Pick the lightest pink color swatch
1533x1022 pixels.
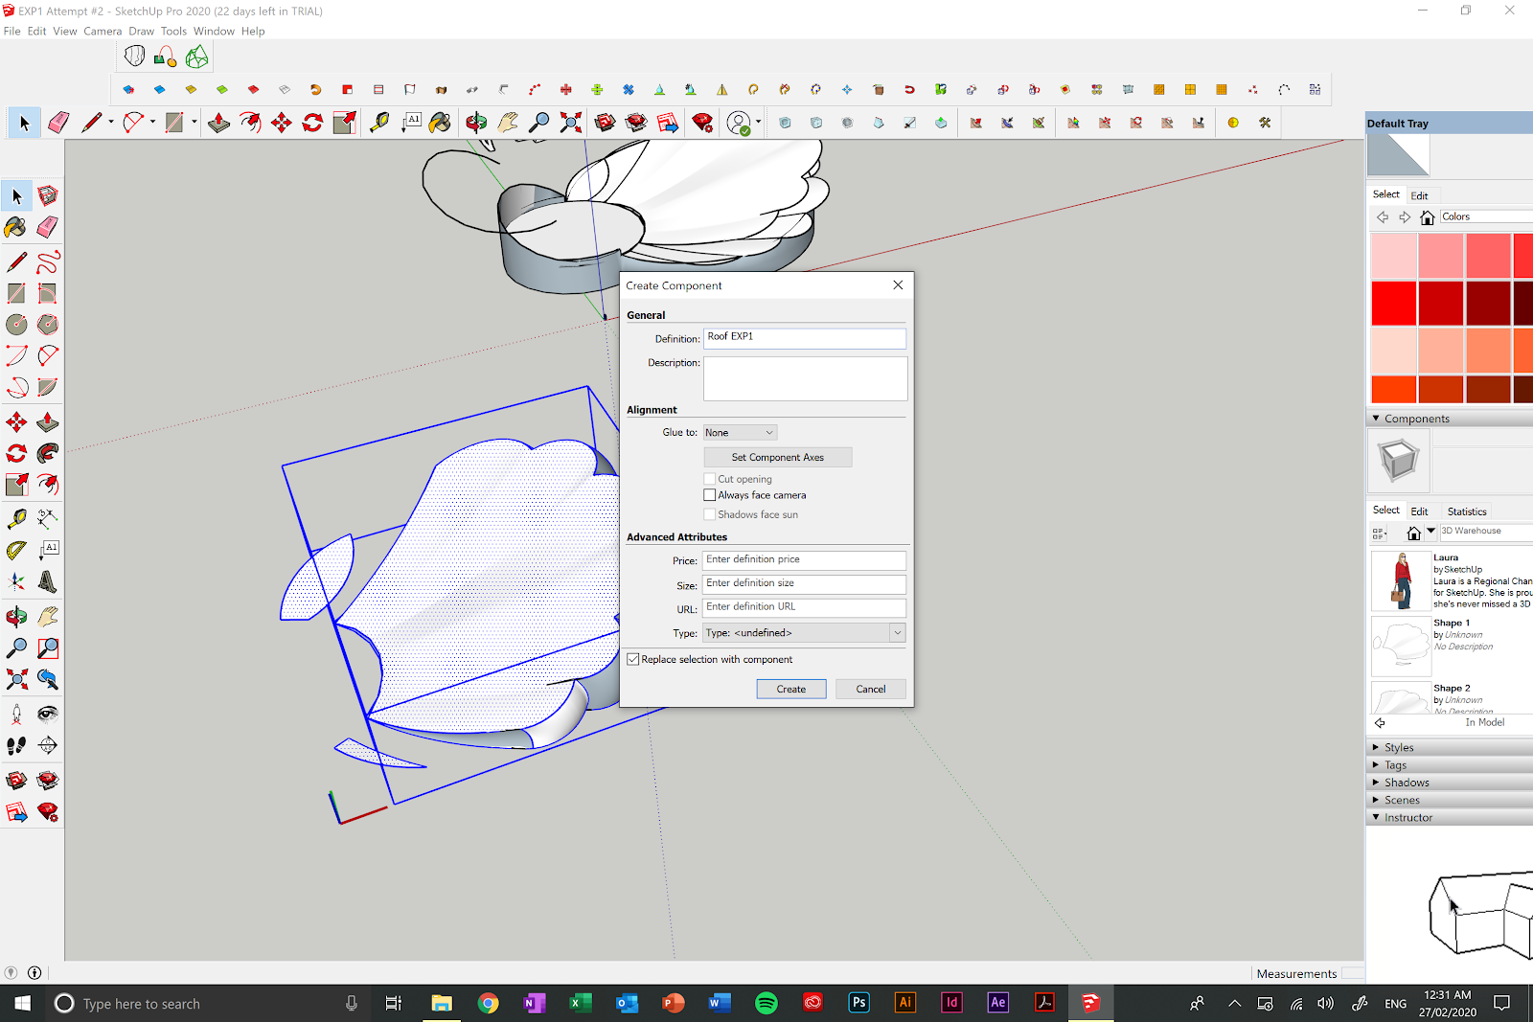(x=1393, y=256)
